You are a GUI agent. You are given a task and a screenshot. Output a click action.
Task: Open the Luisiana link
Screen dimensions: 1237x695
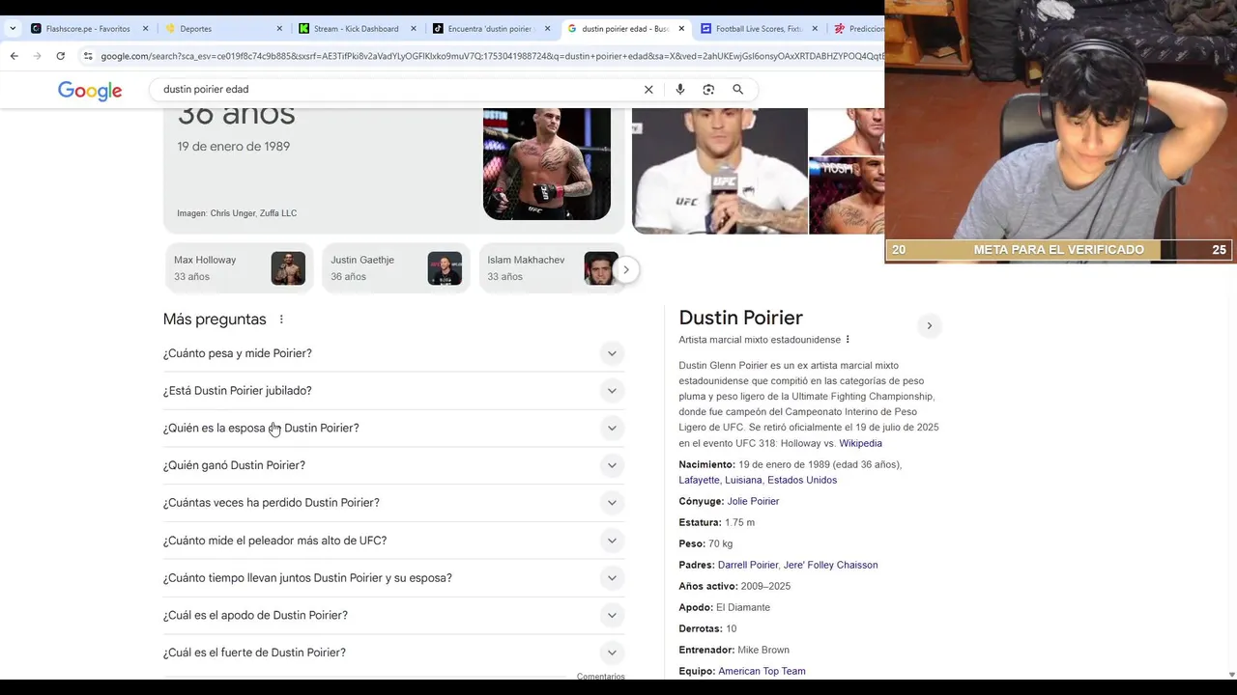743,480
